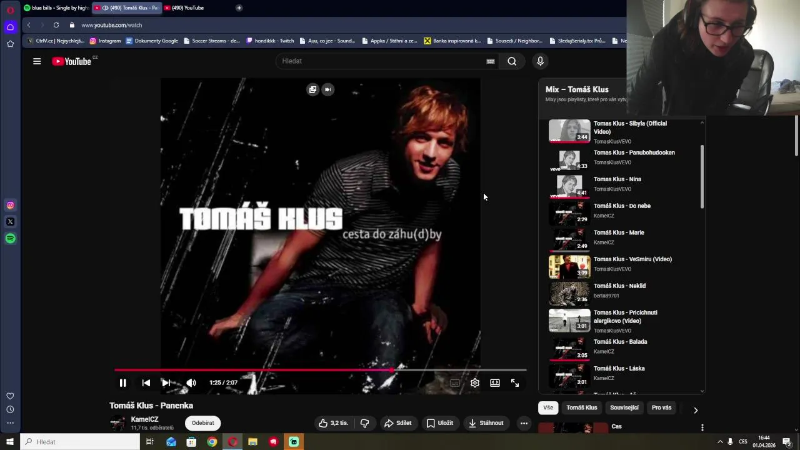The height and width of the screenshot is (450, 800).
Task: Click the Stáhnout download button
Action: (x=486, y=423)
